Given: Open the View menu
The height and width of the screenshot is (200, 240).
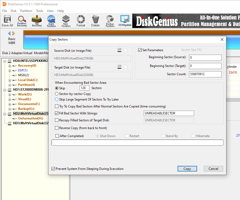Looking at the screenshot, I should (x=50, y=11).
